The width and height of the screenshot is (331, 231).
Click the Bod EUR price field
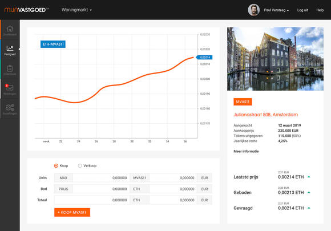173,189
